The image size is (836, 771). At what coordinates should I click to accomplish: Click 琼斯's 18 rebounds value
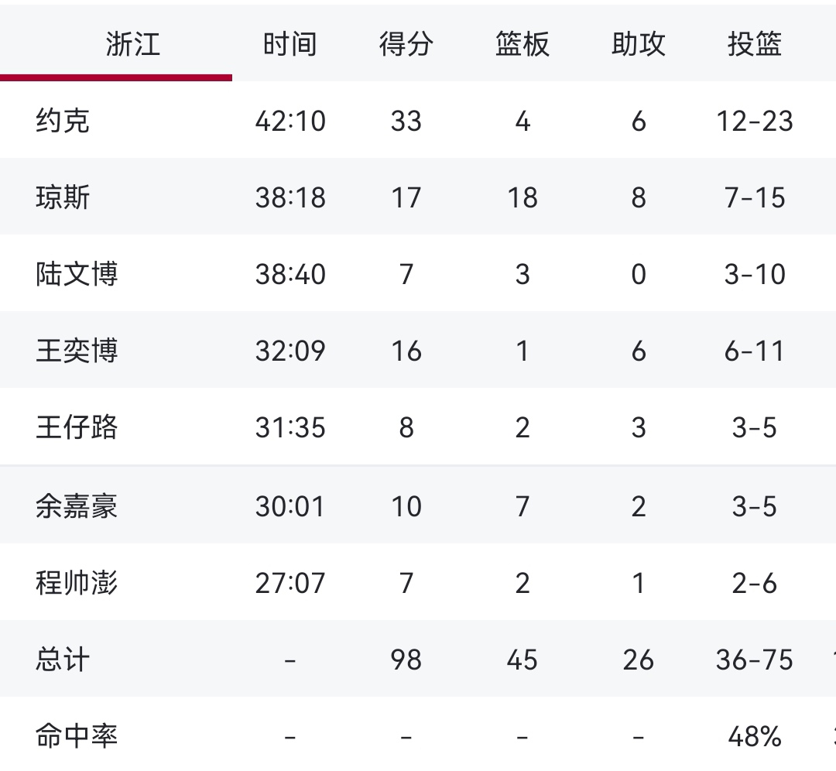[x=522, y=197]
